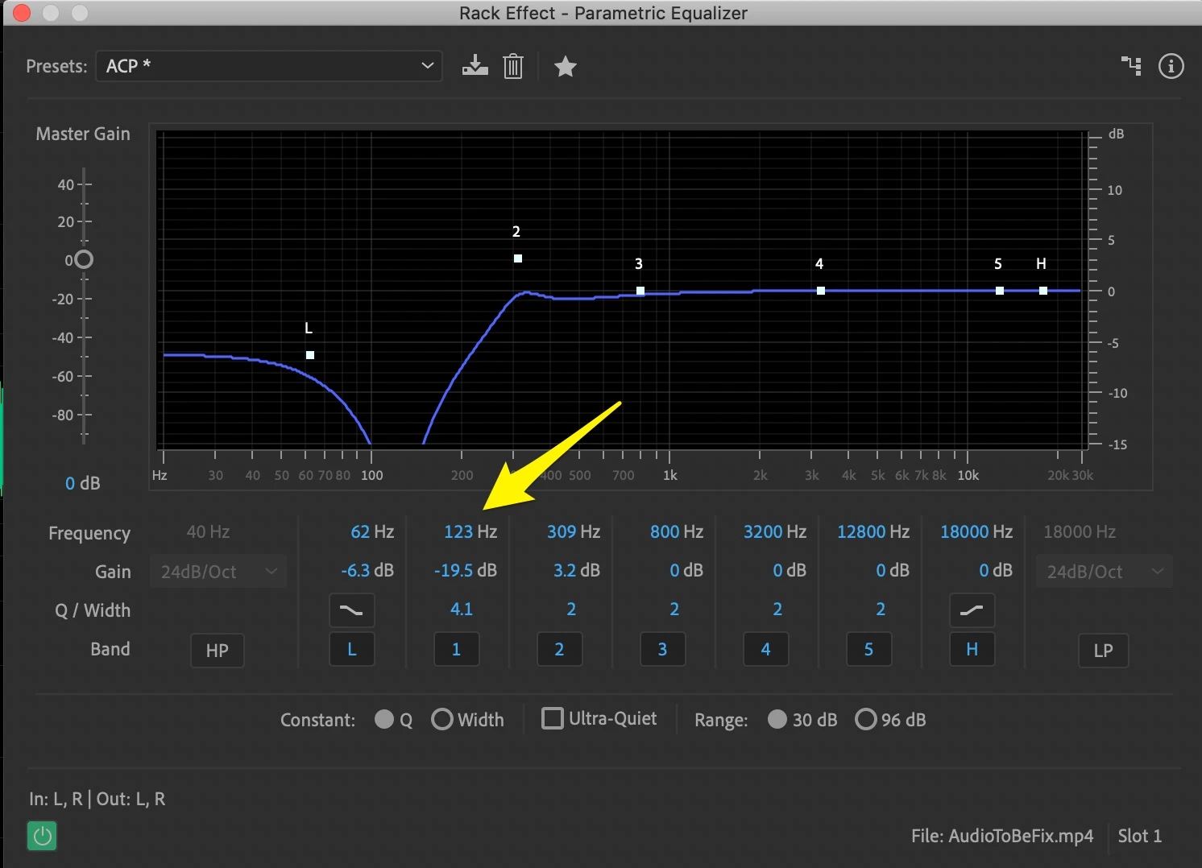Viewport: 1202px width, 868px height.
Task: Open the effect info icon
Action: [x=1171, y=66]
